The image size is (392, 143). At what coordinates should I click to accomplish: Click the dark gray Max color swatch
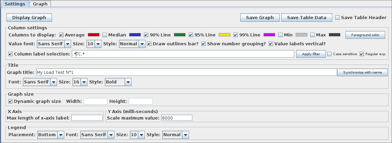click(x=334, y=35)
